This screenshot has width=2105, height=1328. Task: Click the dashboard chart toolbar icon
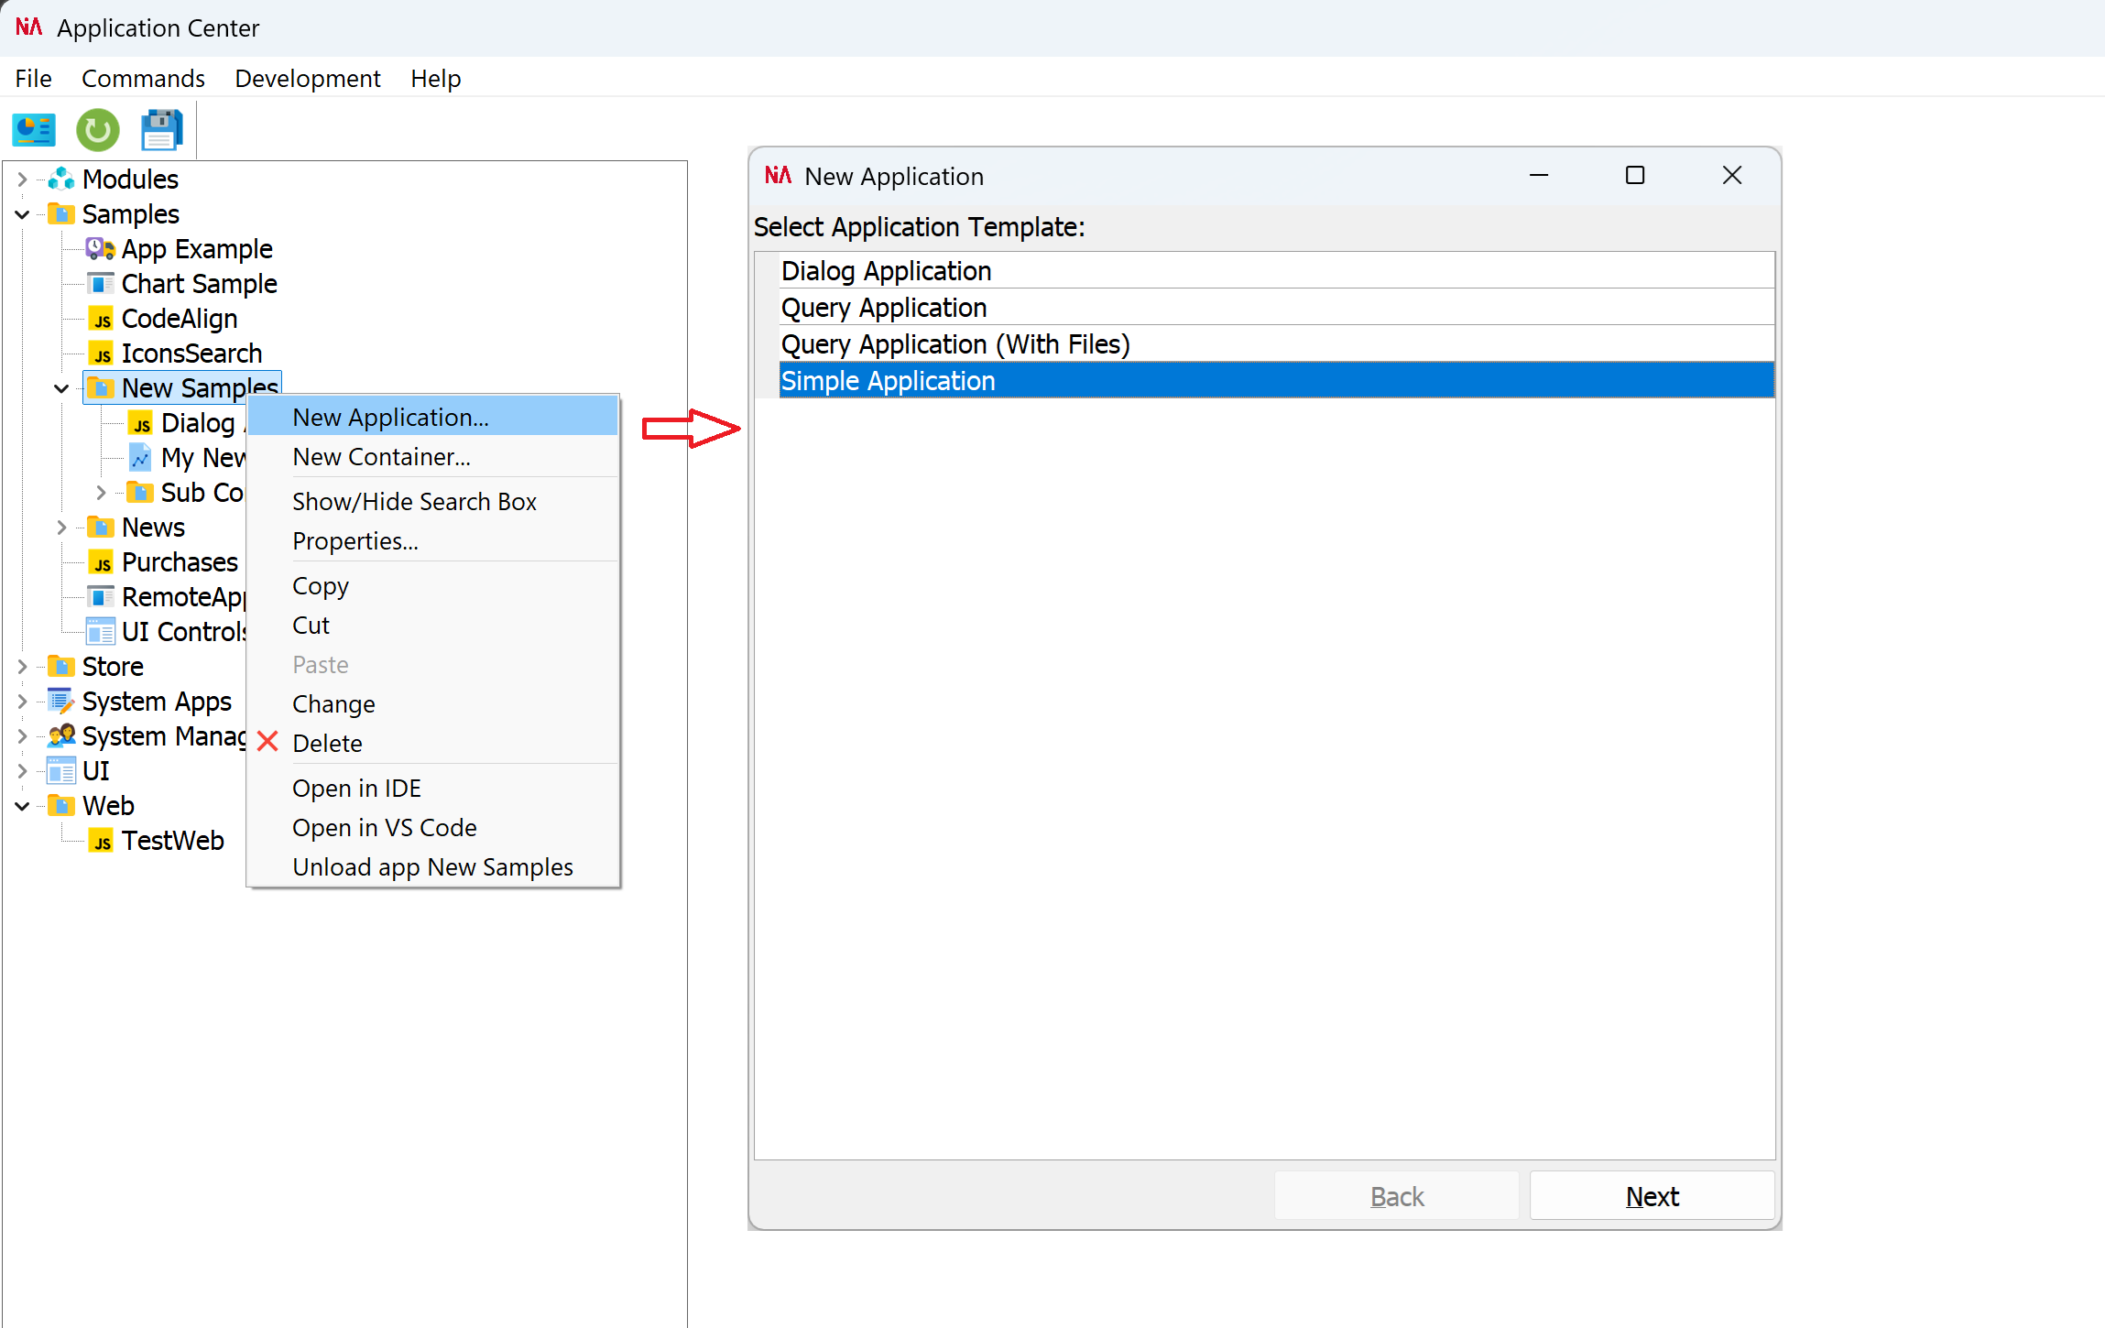pyautogui.click(x=34, y=130)
